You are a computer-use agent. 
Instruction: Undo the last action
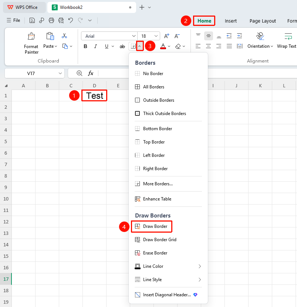click(71, 20)
